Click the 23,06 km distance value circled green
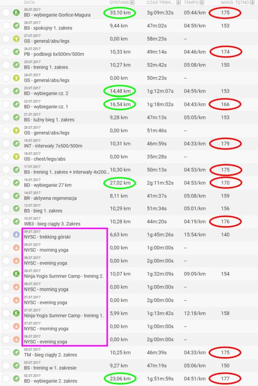 [x=120, y=379]
